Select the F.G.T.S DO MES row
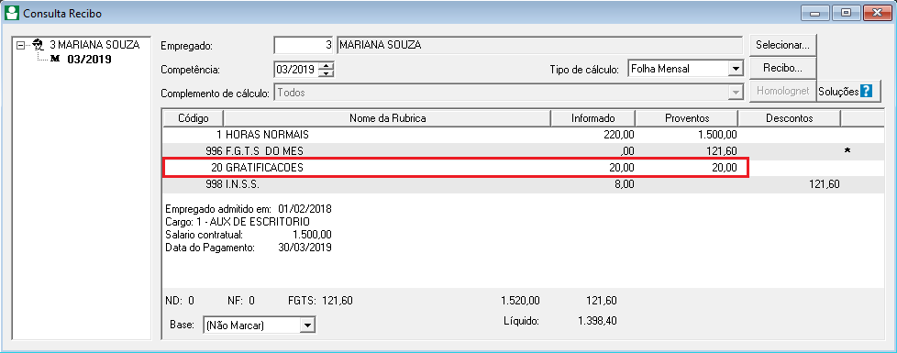 [524, 151]
